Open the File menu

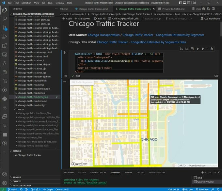(10, 3)
